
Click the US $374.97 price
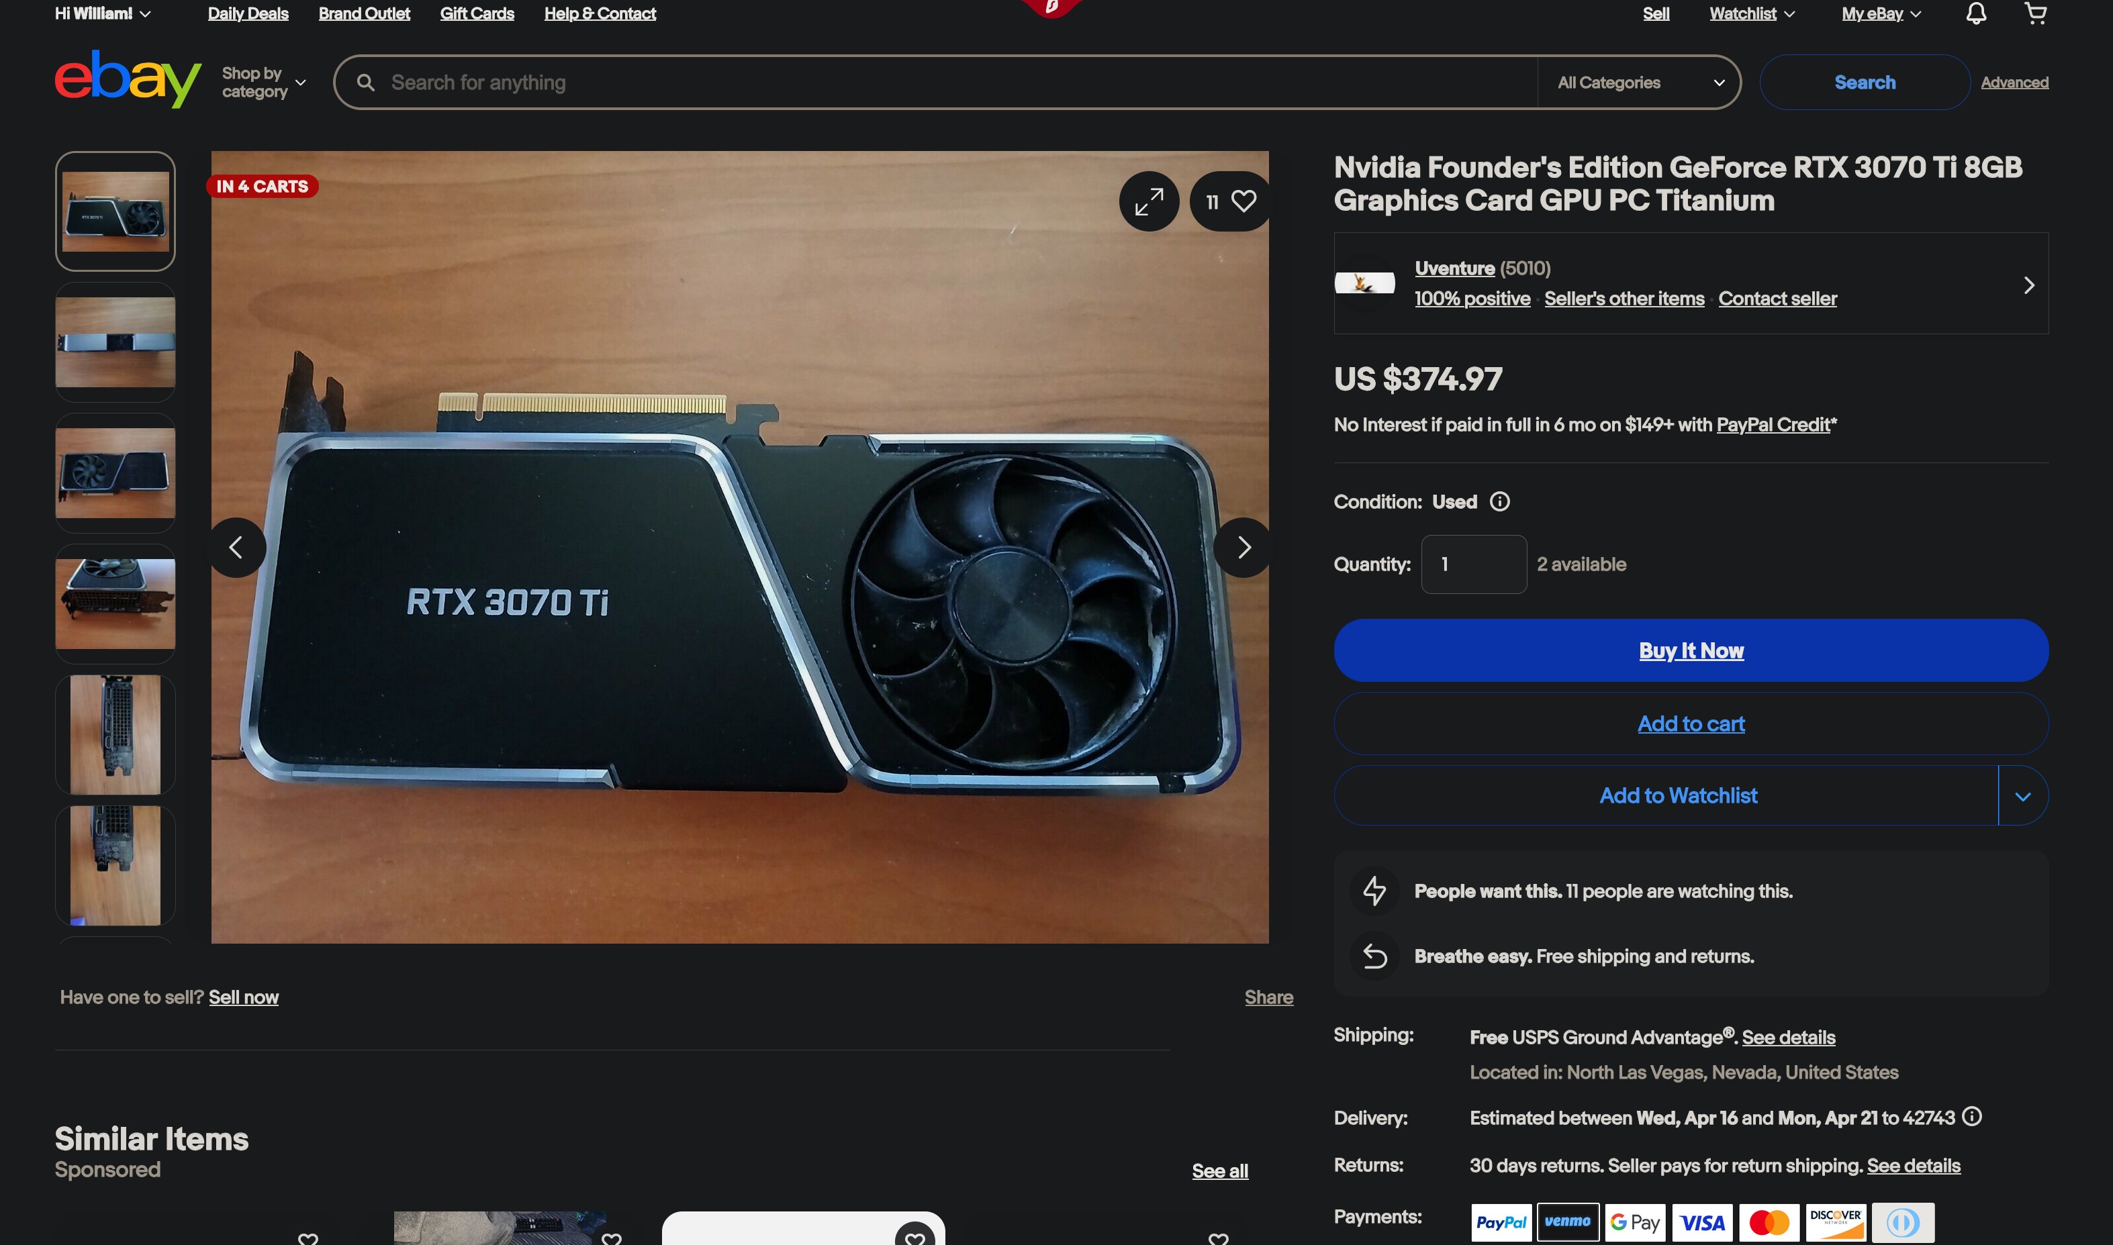[x=1418, y=379]
